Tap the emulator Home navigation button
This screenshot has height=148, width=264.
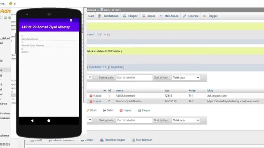coord(49,120)
